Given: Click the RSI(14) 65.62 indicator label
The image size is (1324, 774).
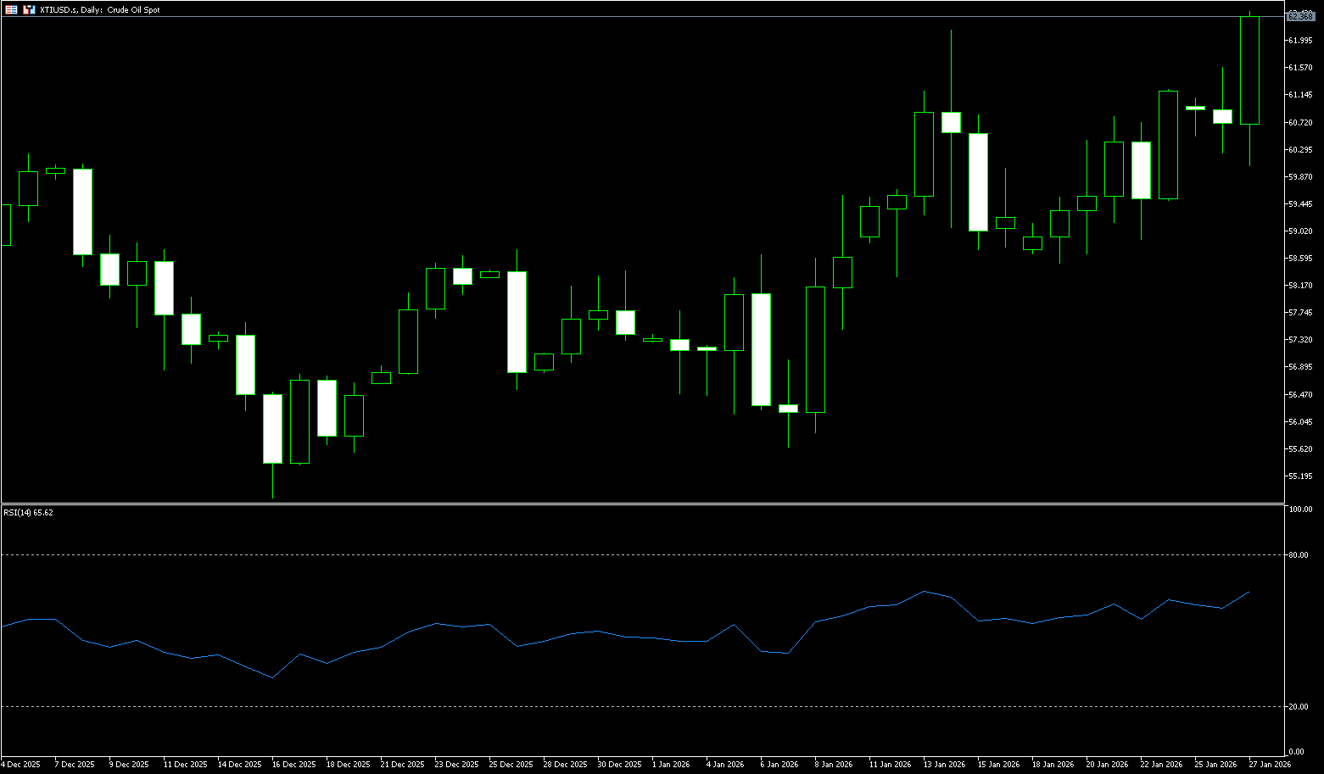Looking at the screenshot, I should pyautogui.click(x=28, y=513).
